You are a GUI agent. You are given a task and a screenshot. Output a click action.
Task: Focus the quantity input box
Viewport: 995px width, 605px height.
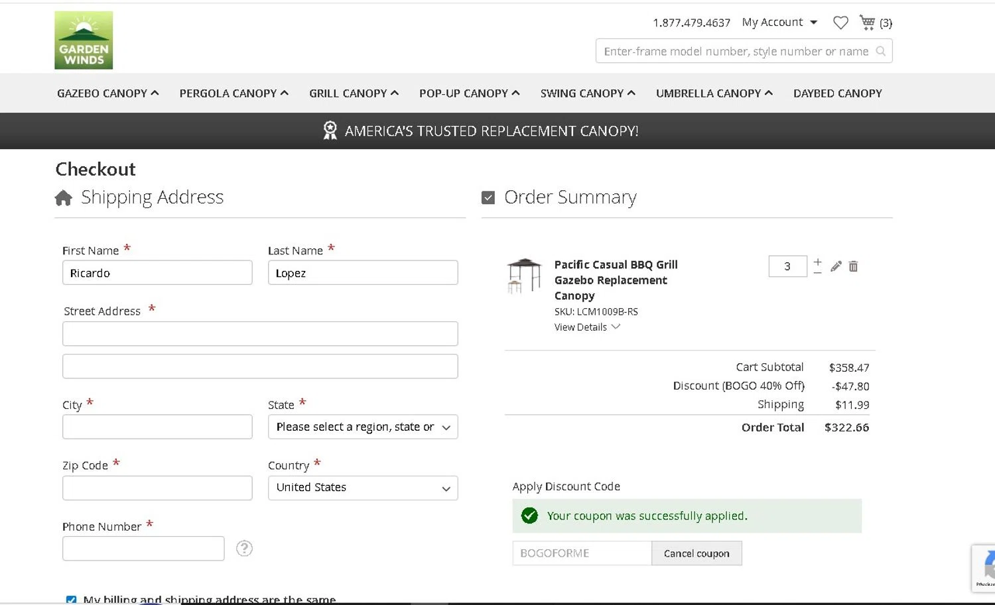tap(788, 266)
